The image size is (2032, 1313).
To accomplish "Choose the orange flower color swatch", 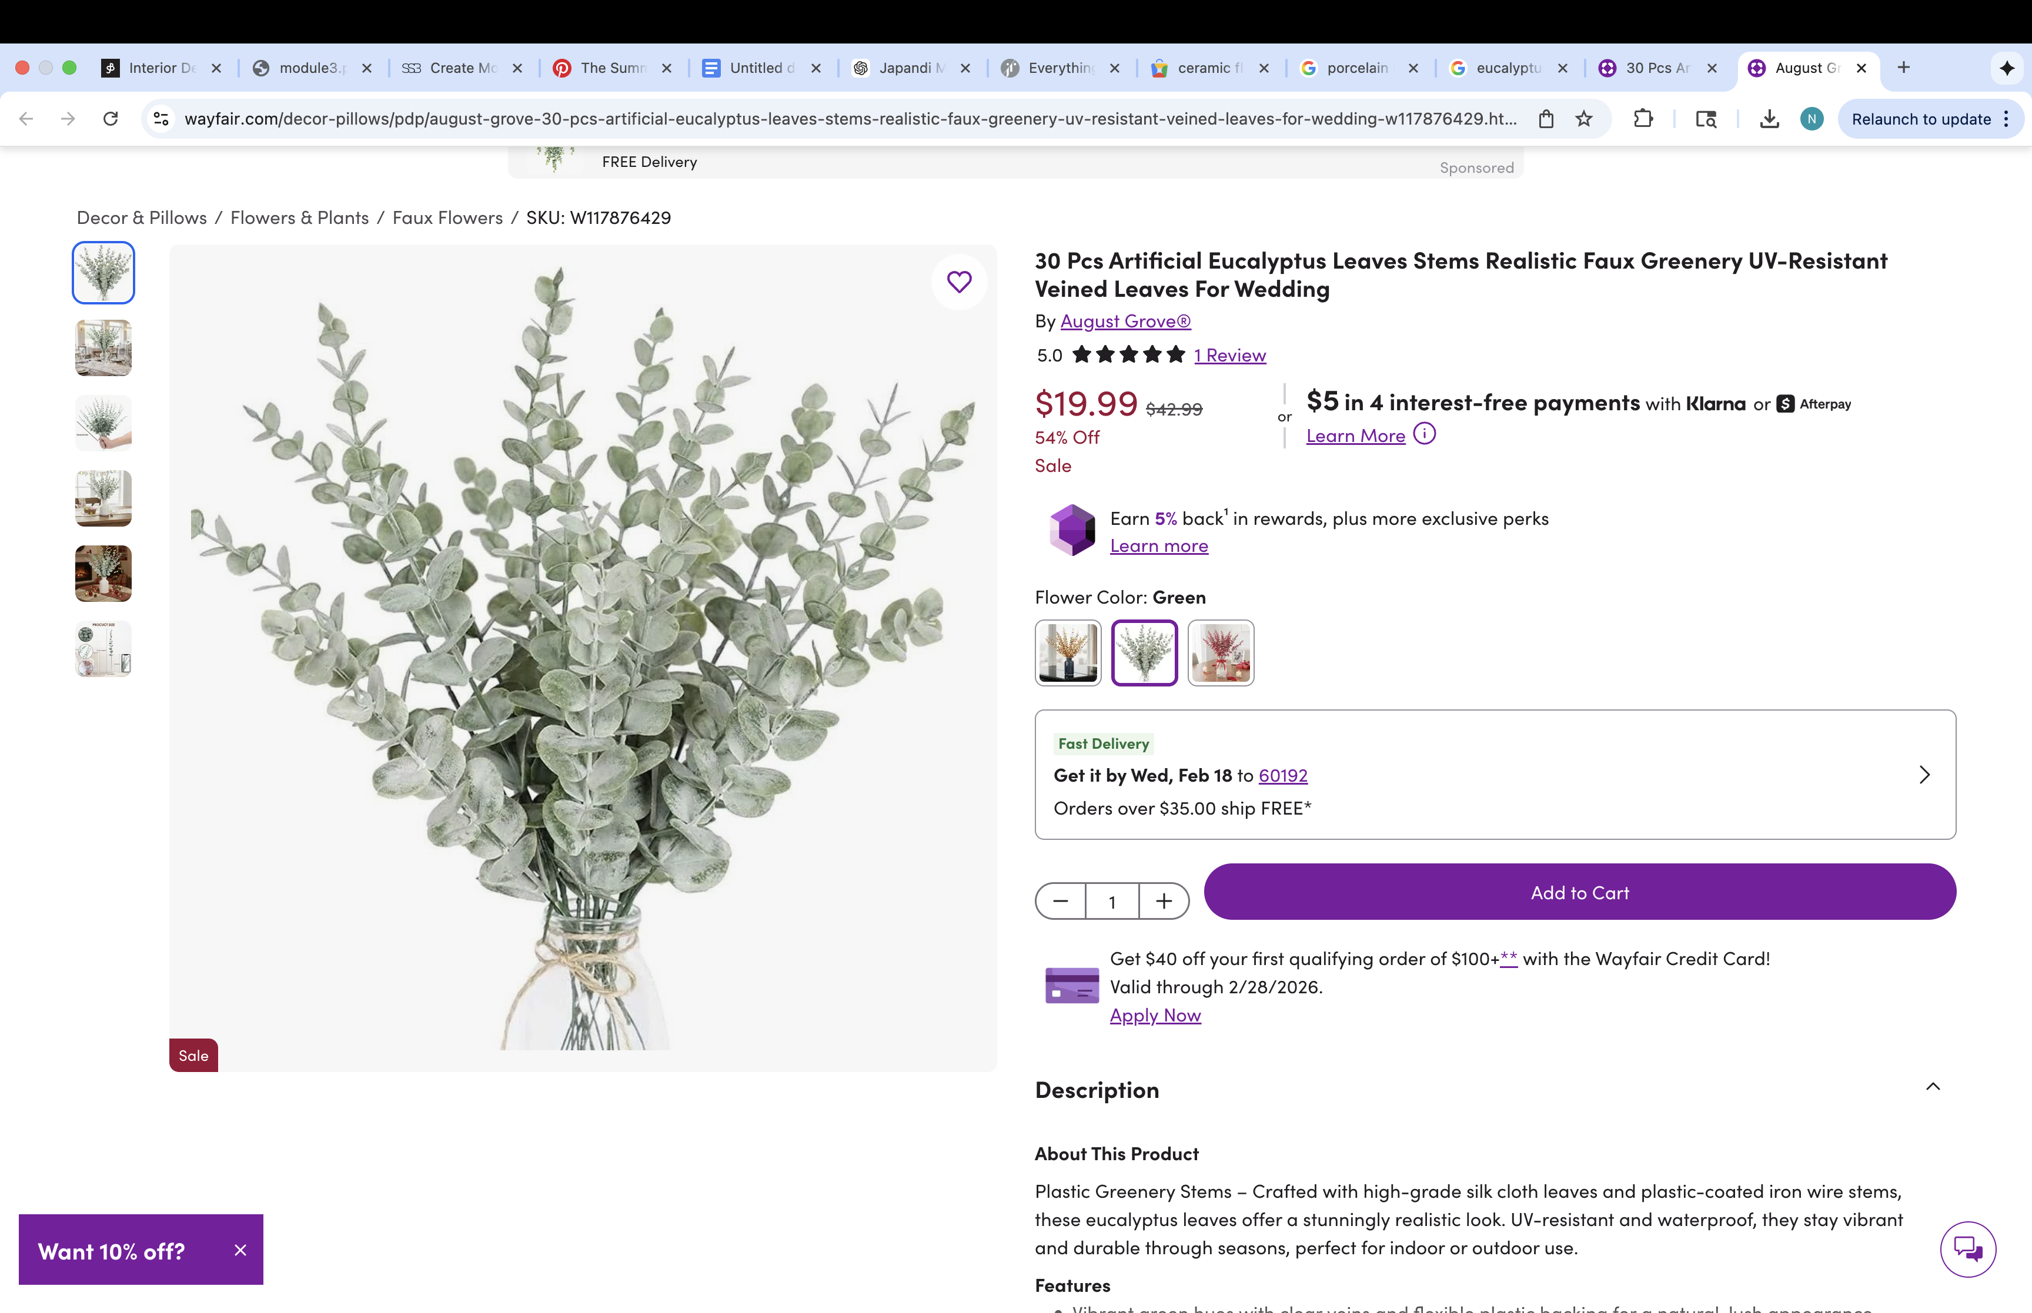I will tap(1068, 653).
